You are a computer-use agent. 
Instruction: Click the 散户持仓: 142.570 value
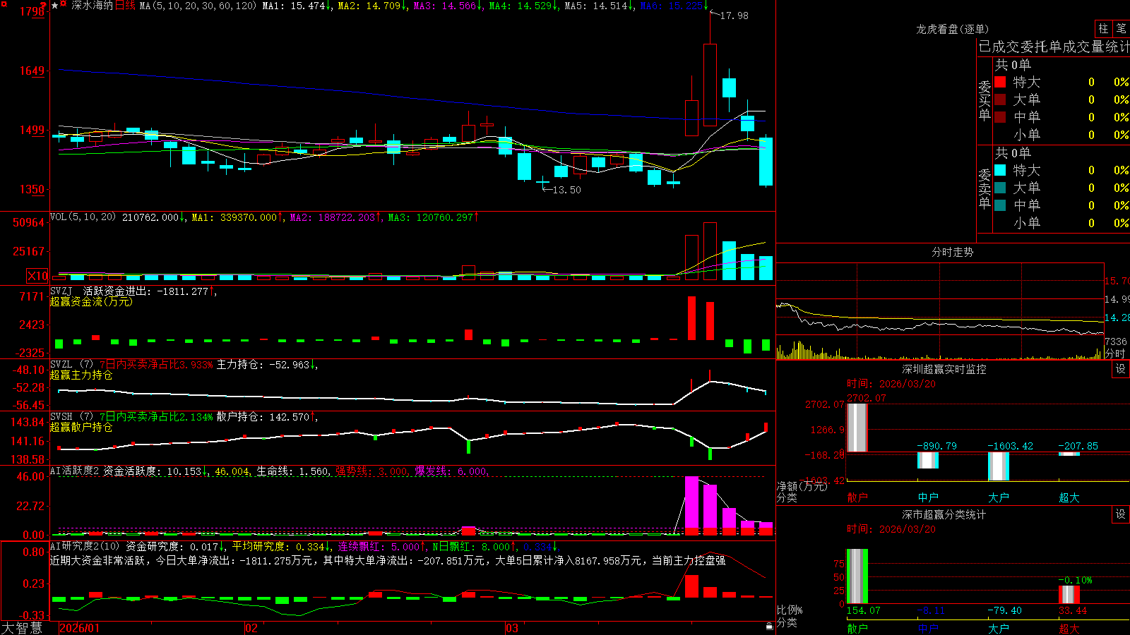click(x=263, y=417)
